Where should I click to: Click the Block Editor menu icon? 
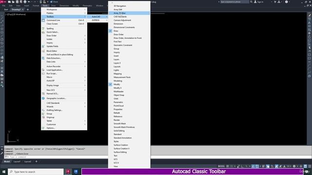pos(43,51)
